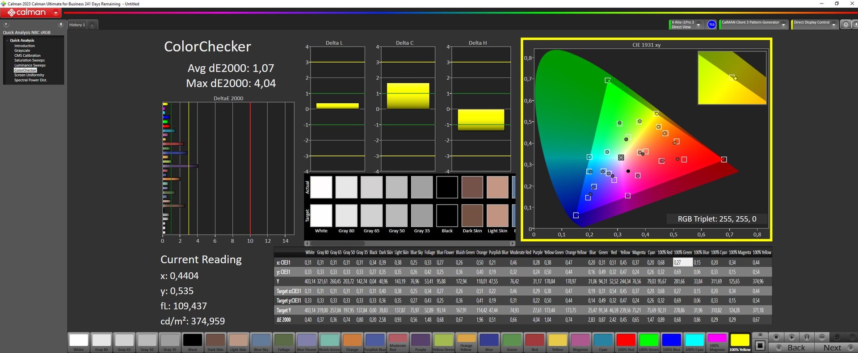The width and height of the screenshot is (858, 353).
Task: Click the black pattern window icon
Action: [760, 345]
